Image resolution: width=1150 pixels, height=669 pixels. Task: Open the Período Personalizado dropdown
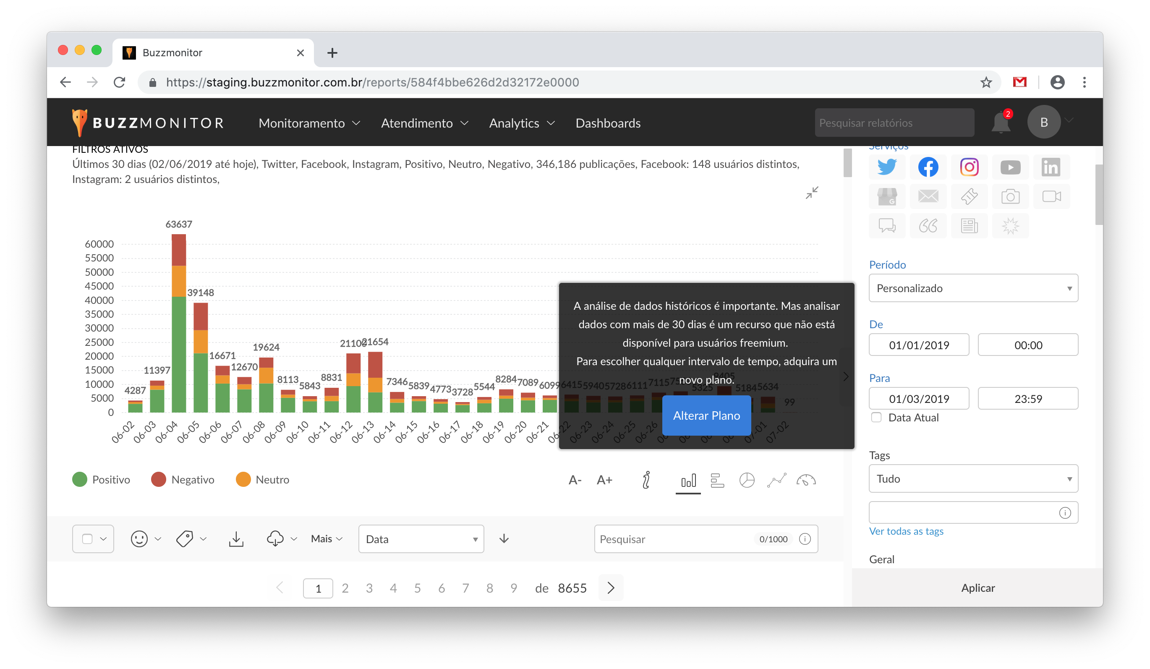coord(973,288)
